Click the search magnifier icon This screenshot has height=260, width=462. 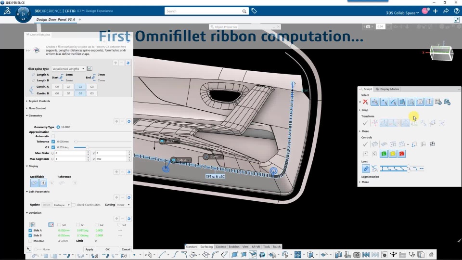coord(244,11)
